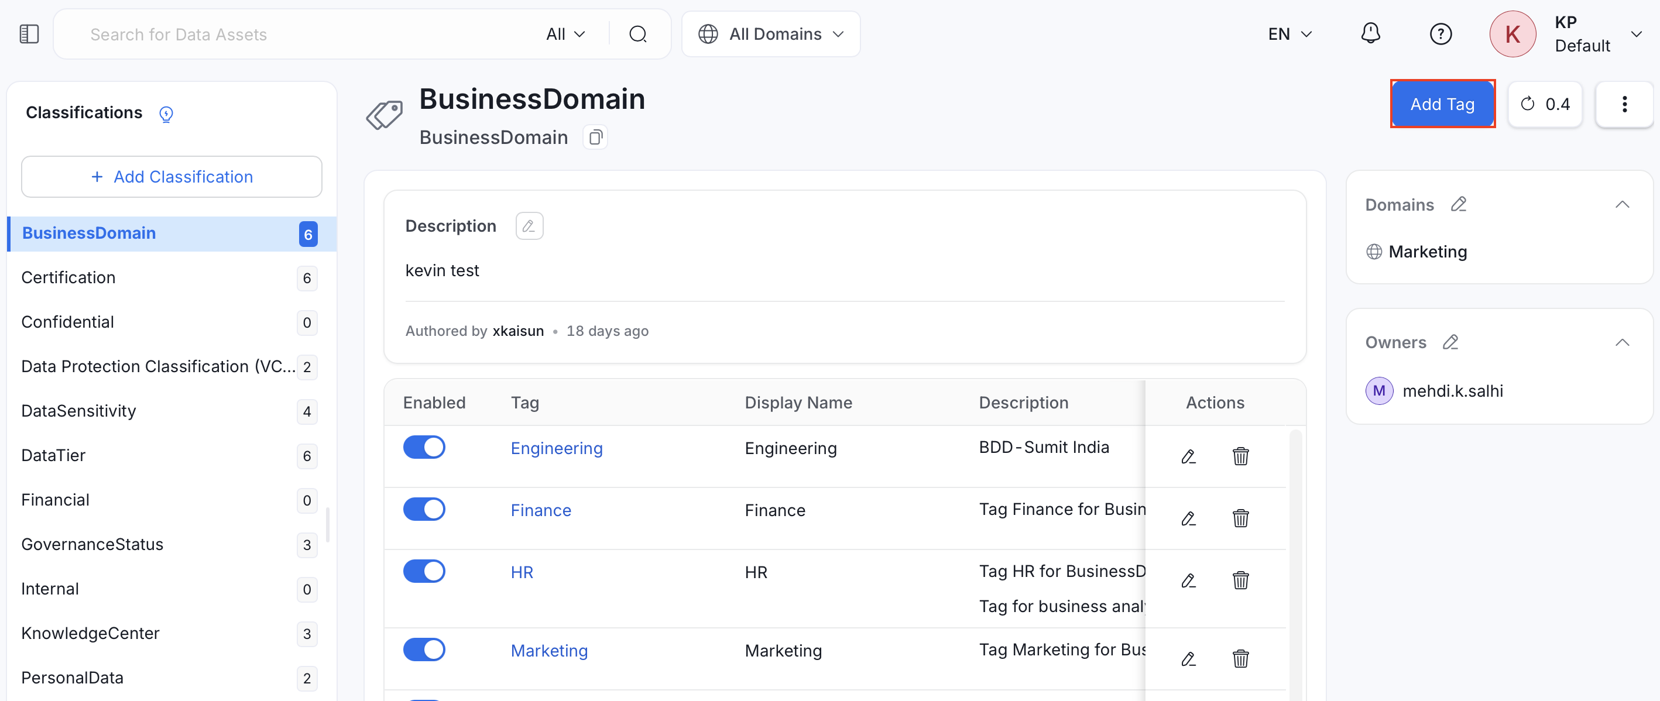Delete the Finance tag
Screen dimensions: 1660x701
pyautogui.click(x=1240, y=518)
